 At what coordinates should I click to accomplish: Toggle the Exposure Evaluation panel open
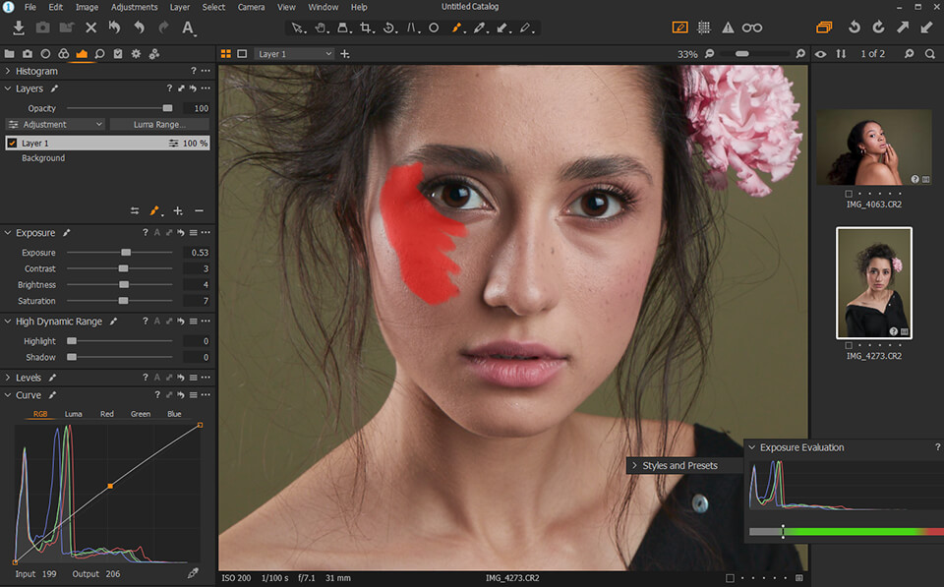[x=751, y=447]
